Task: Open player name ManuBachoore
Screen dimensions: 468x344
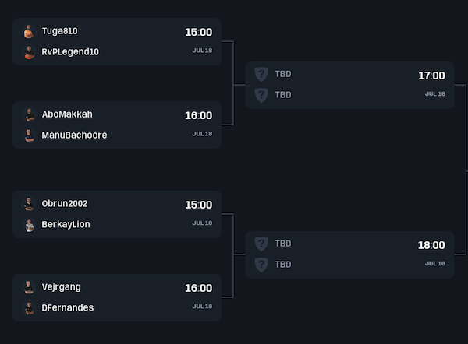Action: tap(75, 135)
